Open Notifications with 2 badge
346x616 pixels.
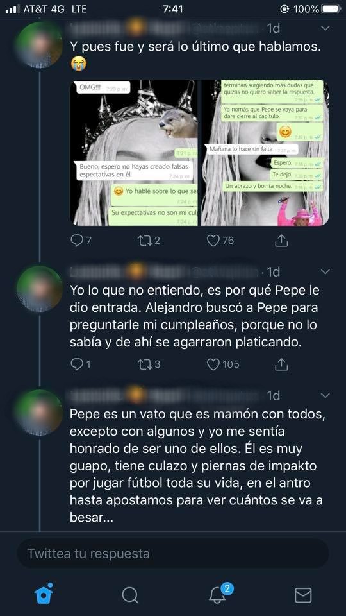tap(218, 594)
